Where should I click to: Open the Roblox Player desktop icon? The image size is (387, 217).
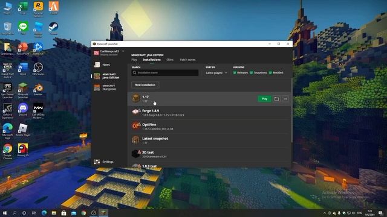point(23,130)
